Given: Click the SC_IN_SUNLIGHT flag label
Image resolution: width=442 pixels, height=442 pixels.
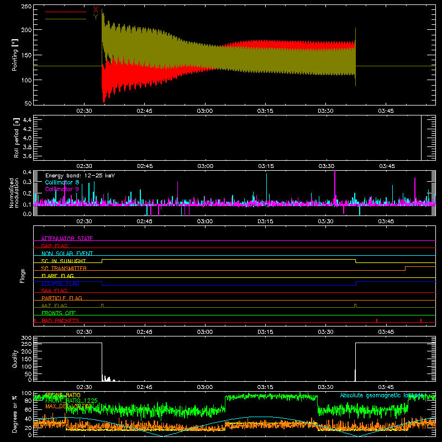Looking at the screenshot, I should pyautogui.click(x=64, y=261).
